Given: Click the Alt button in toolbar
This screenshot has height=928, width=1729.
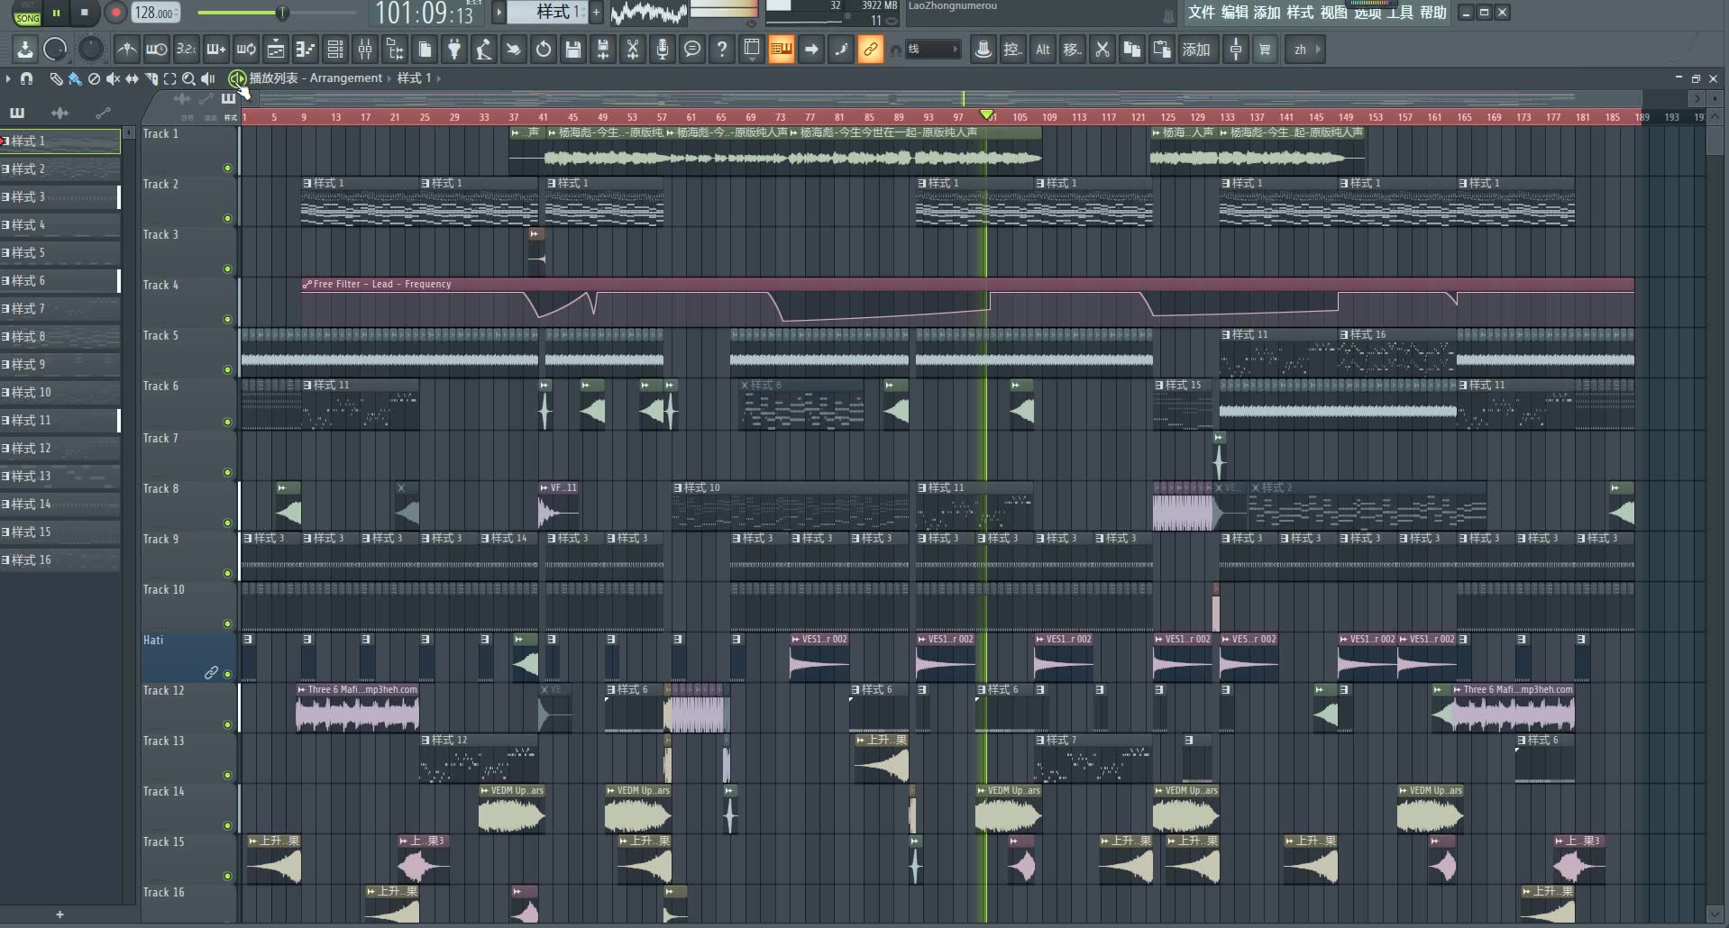Looking at the screenshot, I should coord(1043,49).
